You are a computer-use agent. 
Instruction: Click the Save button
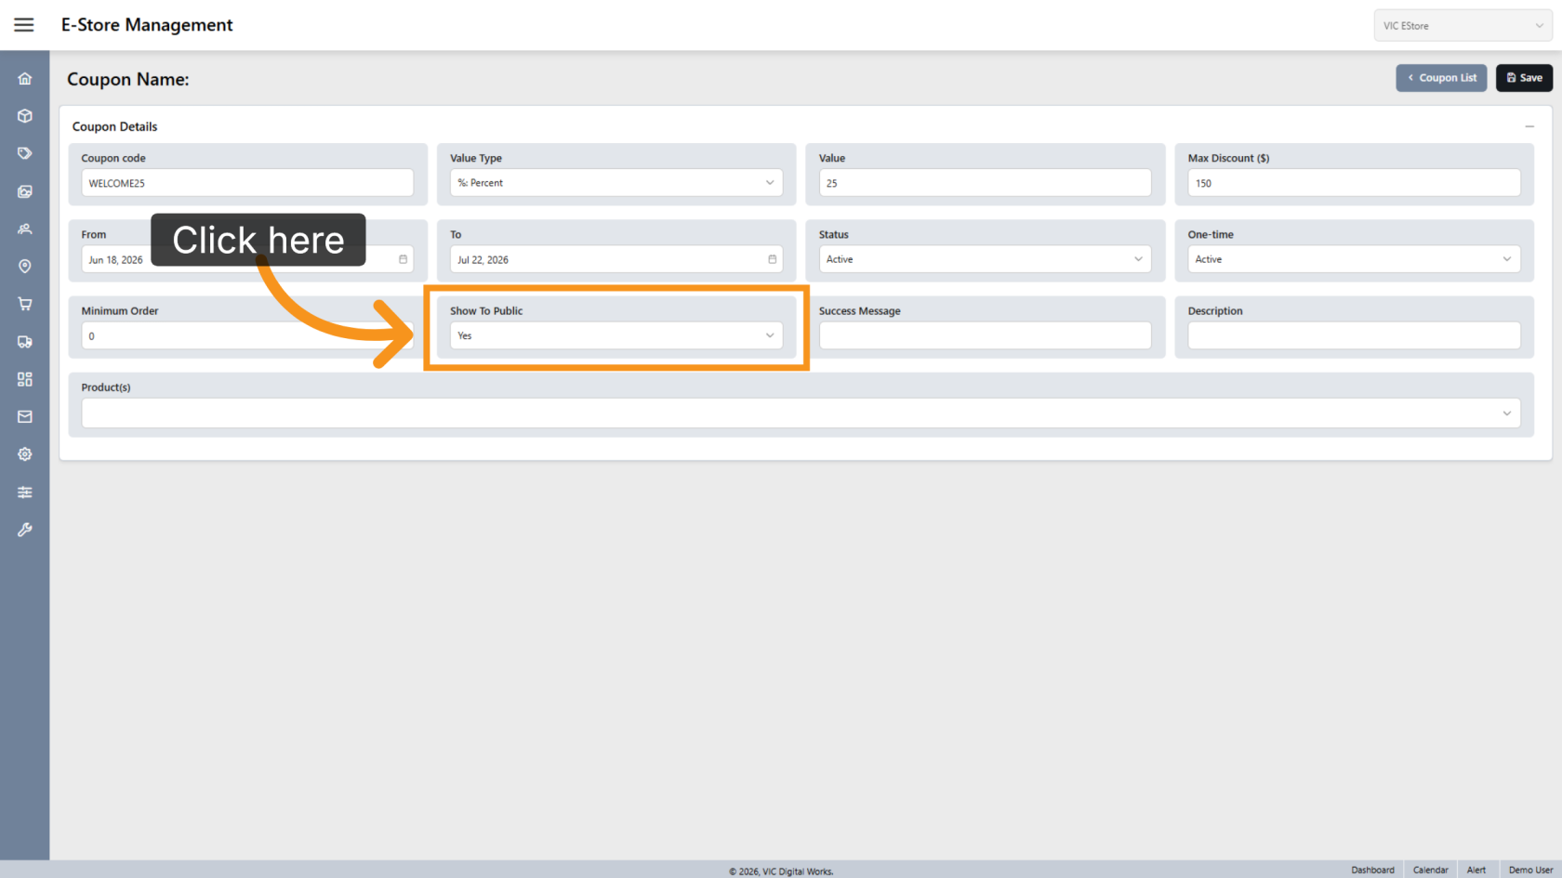pyautogui.click(x=1524, y=78)
